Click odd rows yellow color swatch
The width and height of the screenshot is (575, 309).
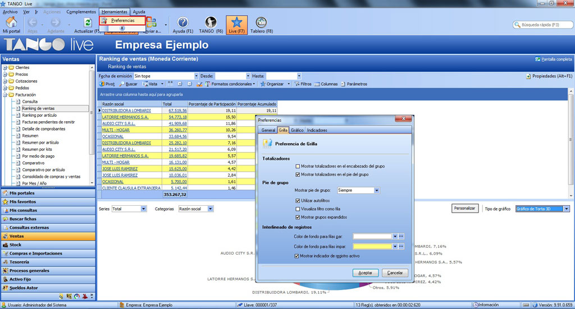pos(372,246)
